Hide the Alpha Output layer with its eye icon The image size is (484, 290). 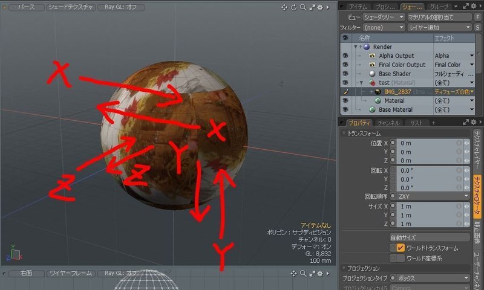[345, 56]
